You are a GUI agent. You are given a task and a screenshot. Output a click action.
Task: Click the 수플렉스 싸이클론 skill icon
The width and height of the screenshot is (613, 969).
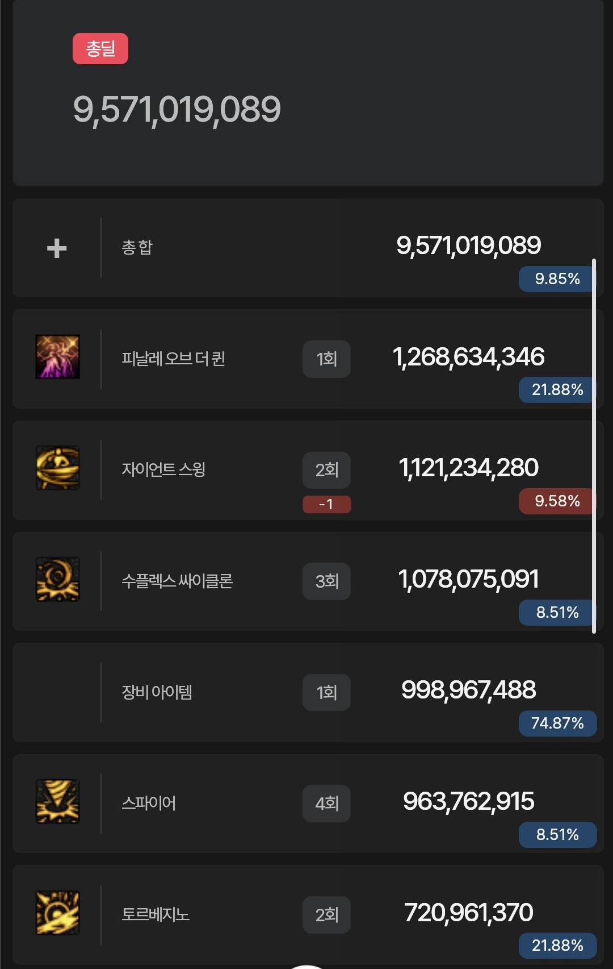tap(57, 579)
